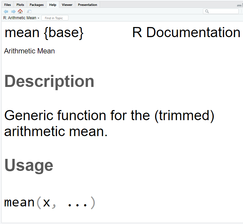Image resolution: width=243 pixels, height=224 pixels.
Task: Open the Plots tab
Action: click(20, 5)
